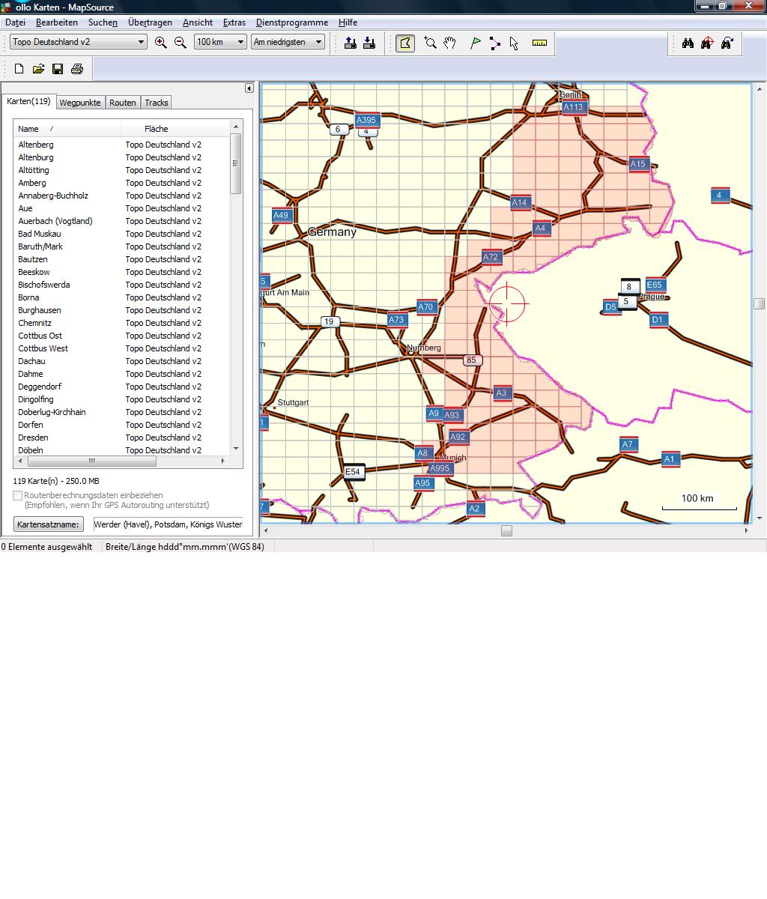Select the Waypoint flag tool
The height and width of the screenshot is (899, 767).
tap(475, 43)
